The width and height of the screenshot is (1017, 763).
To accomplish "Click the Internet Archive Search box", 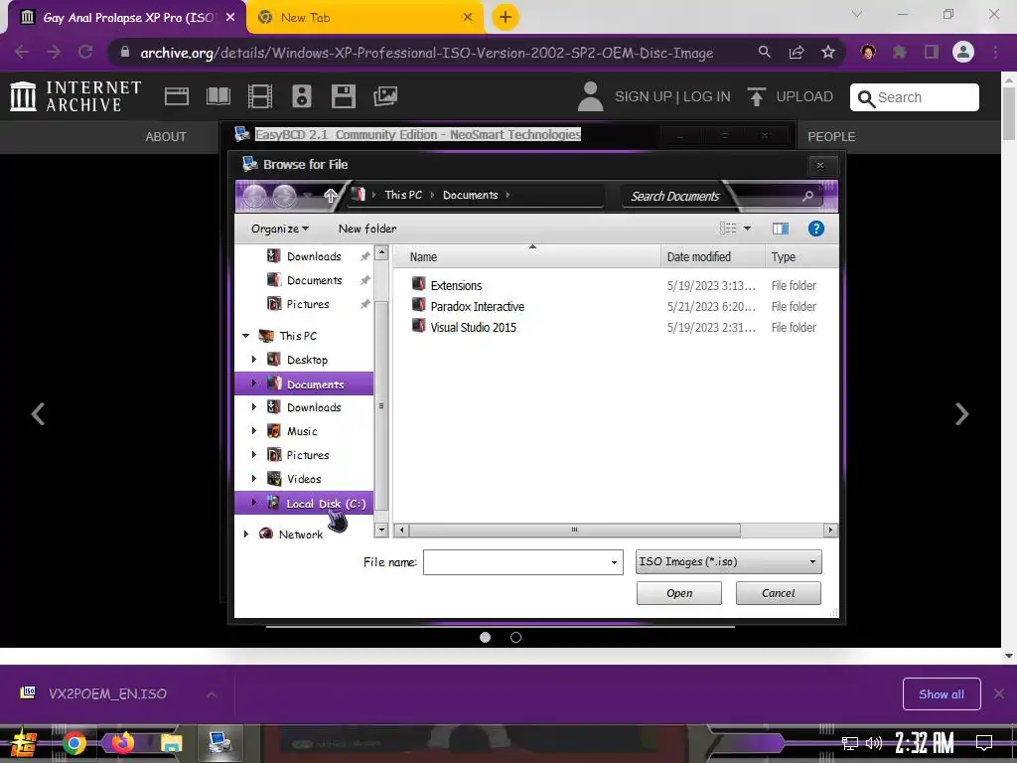I will 914,97.
